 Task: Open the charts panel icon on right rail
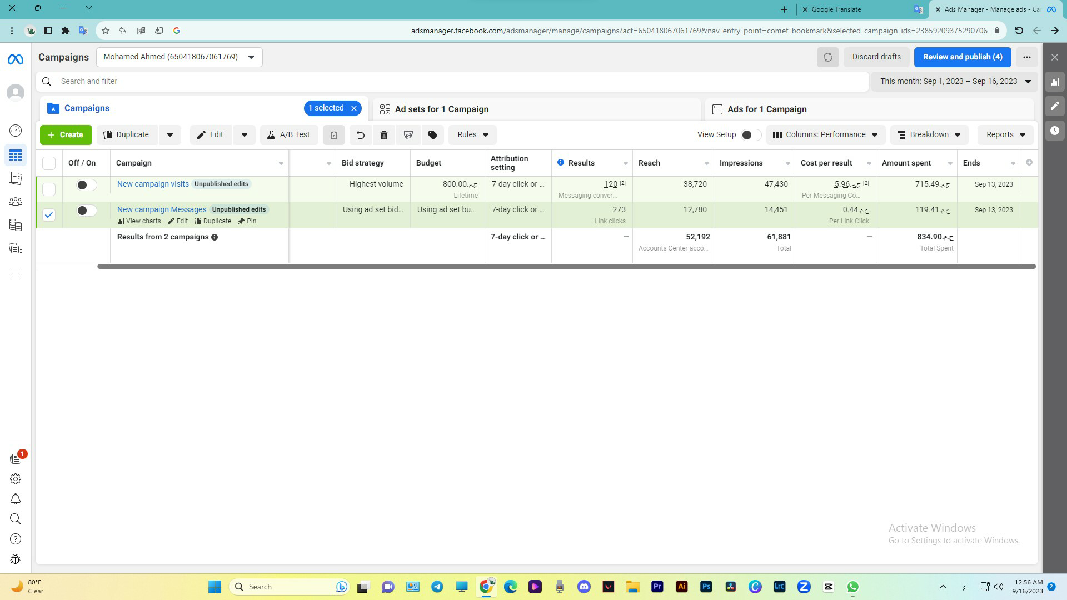(1055, 82)
